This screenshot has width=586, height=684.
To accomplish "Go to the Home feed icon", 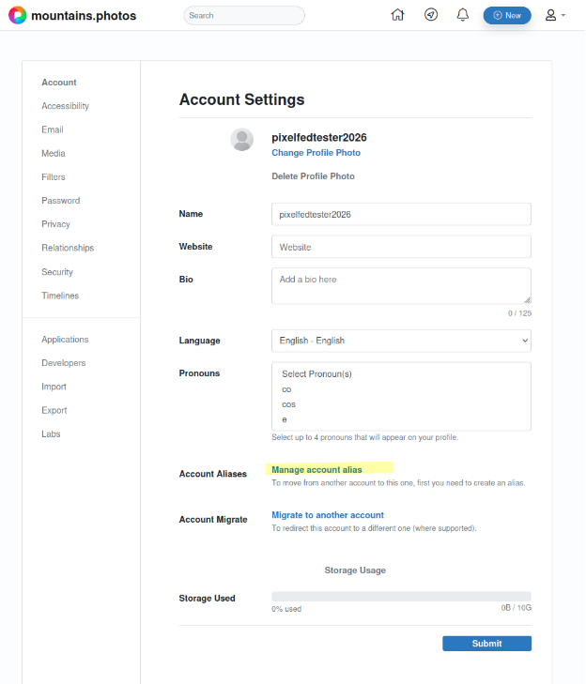I will tap(398, 15).
